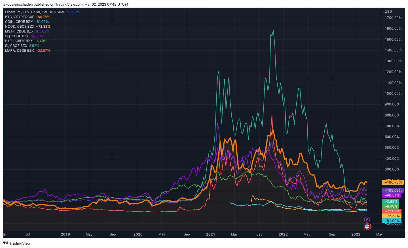Click the +66.51% magenta price label
The width and height of the screenshot is (408, 248).
[x=392, y=195]
